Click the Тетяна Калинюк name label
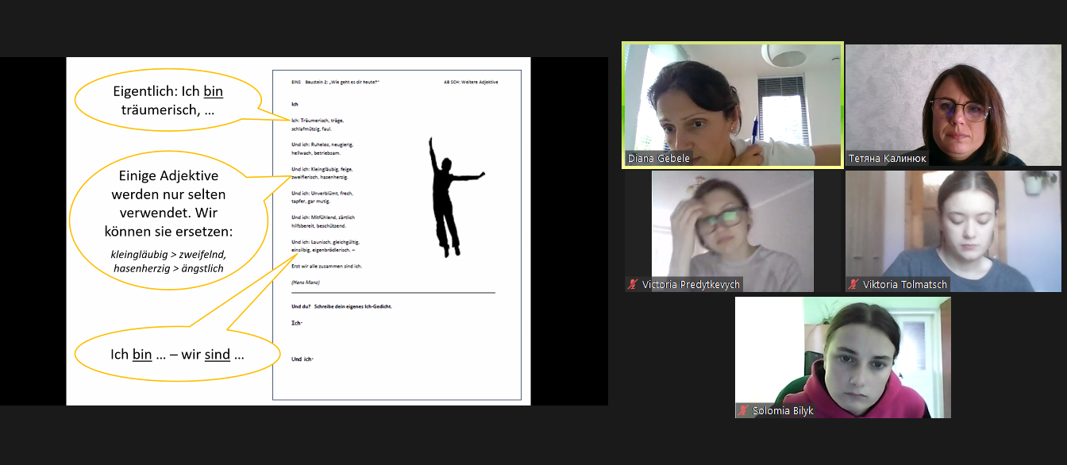The width and height of the screenshot is (1067, 465). (887, 158)
